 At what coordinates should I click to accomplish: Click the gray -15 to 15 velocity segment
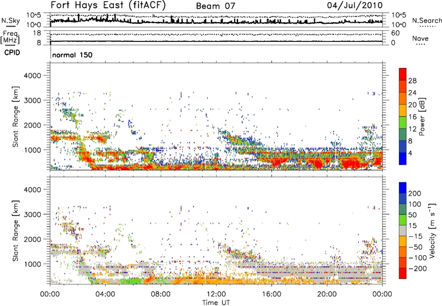[x=403, y=230]
